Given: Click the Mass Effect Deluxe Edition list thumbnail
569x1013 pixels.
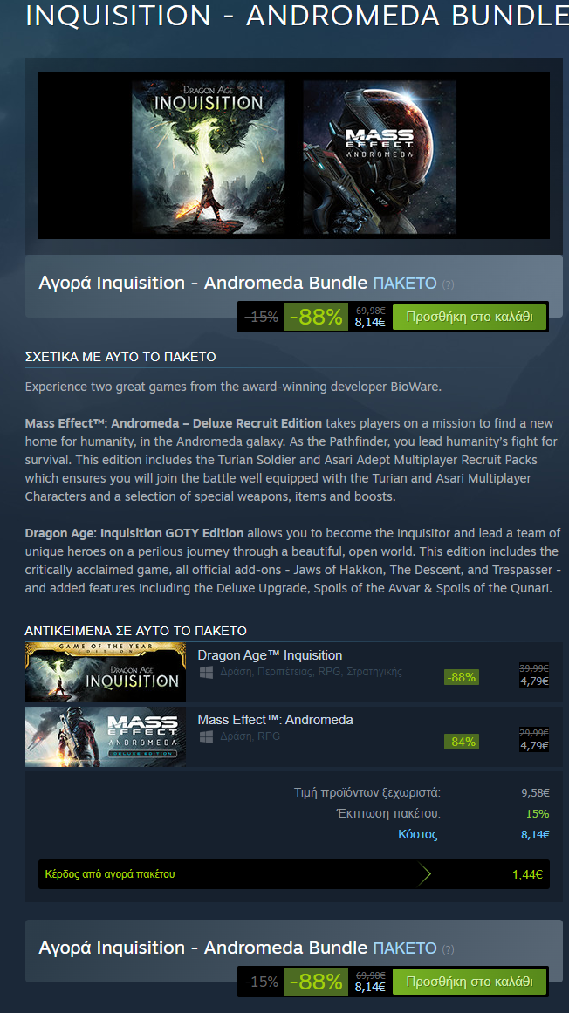Looking at the screenshot, I should [106, 736].
